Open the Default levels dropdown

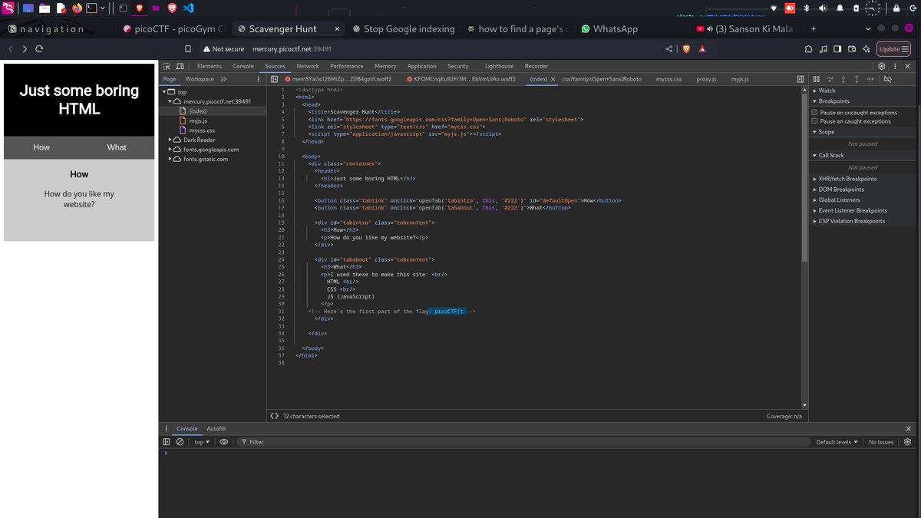[837, 442]
